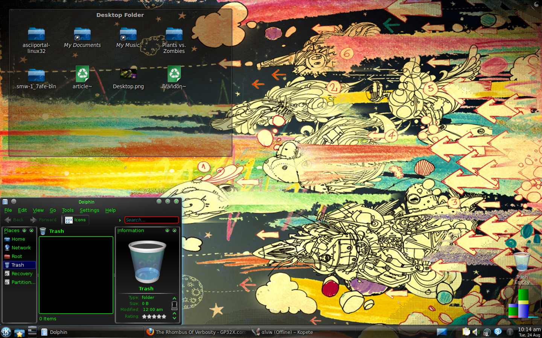
Task: Open the Trash Empty desktop widget
Action: (522, 267)
